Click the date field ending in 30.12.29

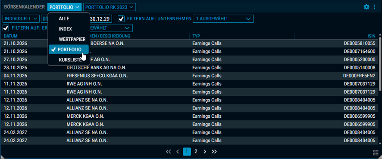100,18
